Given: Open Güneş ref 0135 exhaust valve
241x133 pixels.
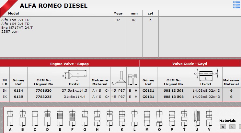Looking at the screenshot, I should pyautogui.click(x=18, y=96).
